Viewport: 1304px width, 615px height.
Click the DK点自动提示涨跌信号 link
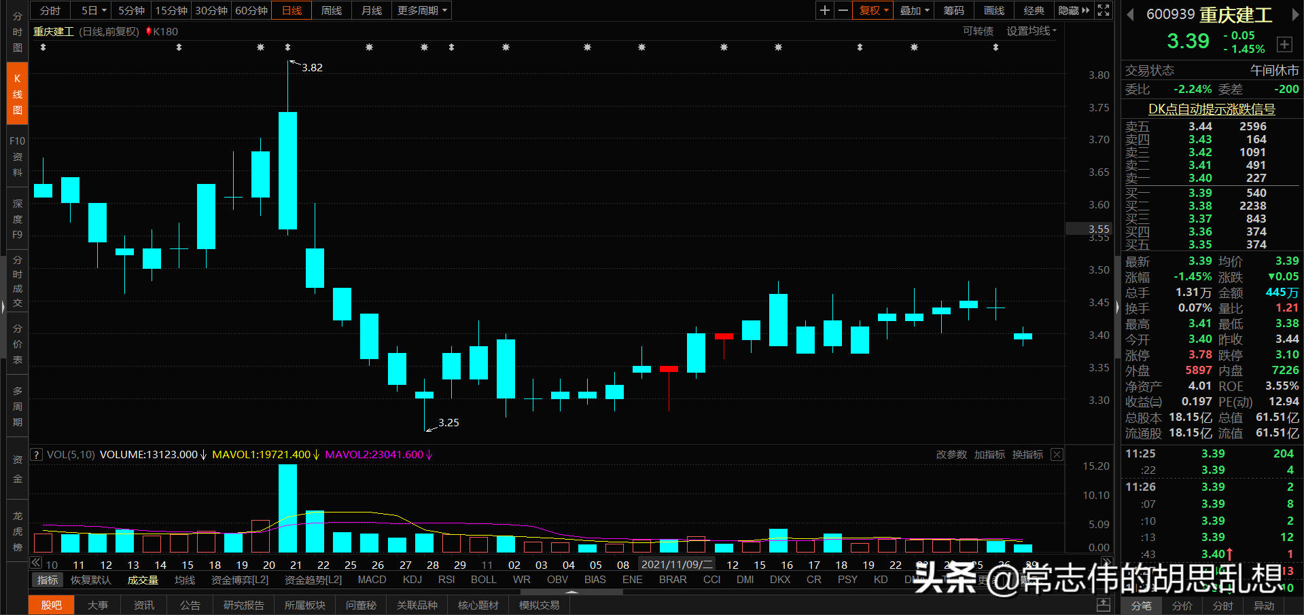[x=1212, y=109]
